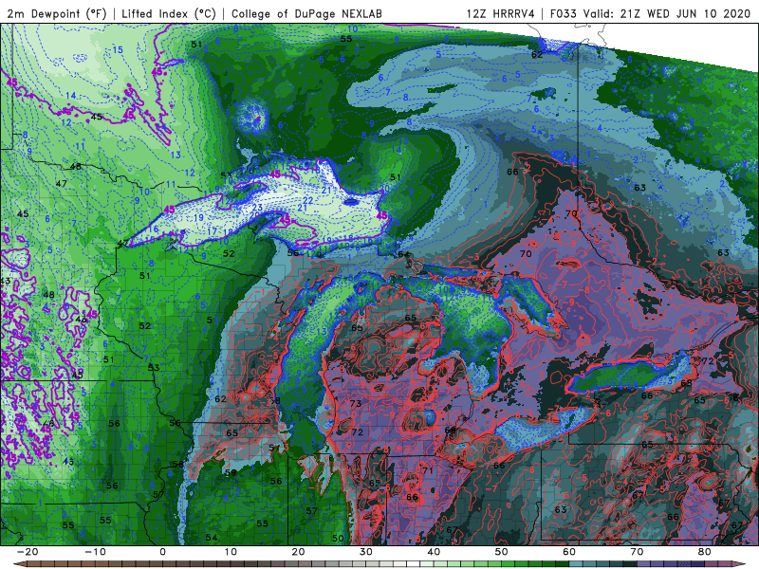Click the blue "-15" lifted index contour label

click(117, 50)
